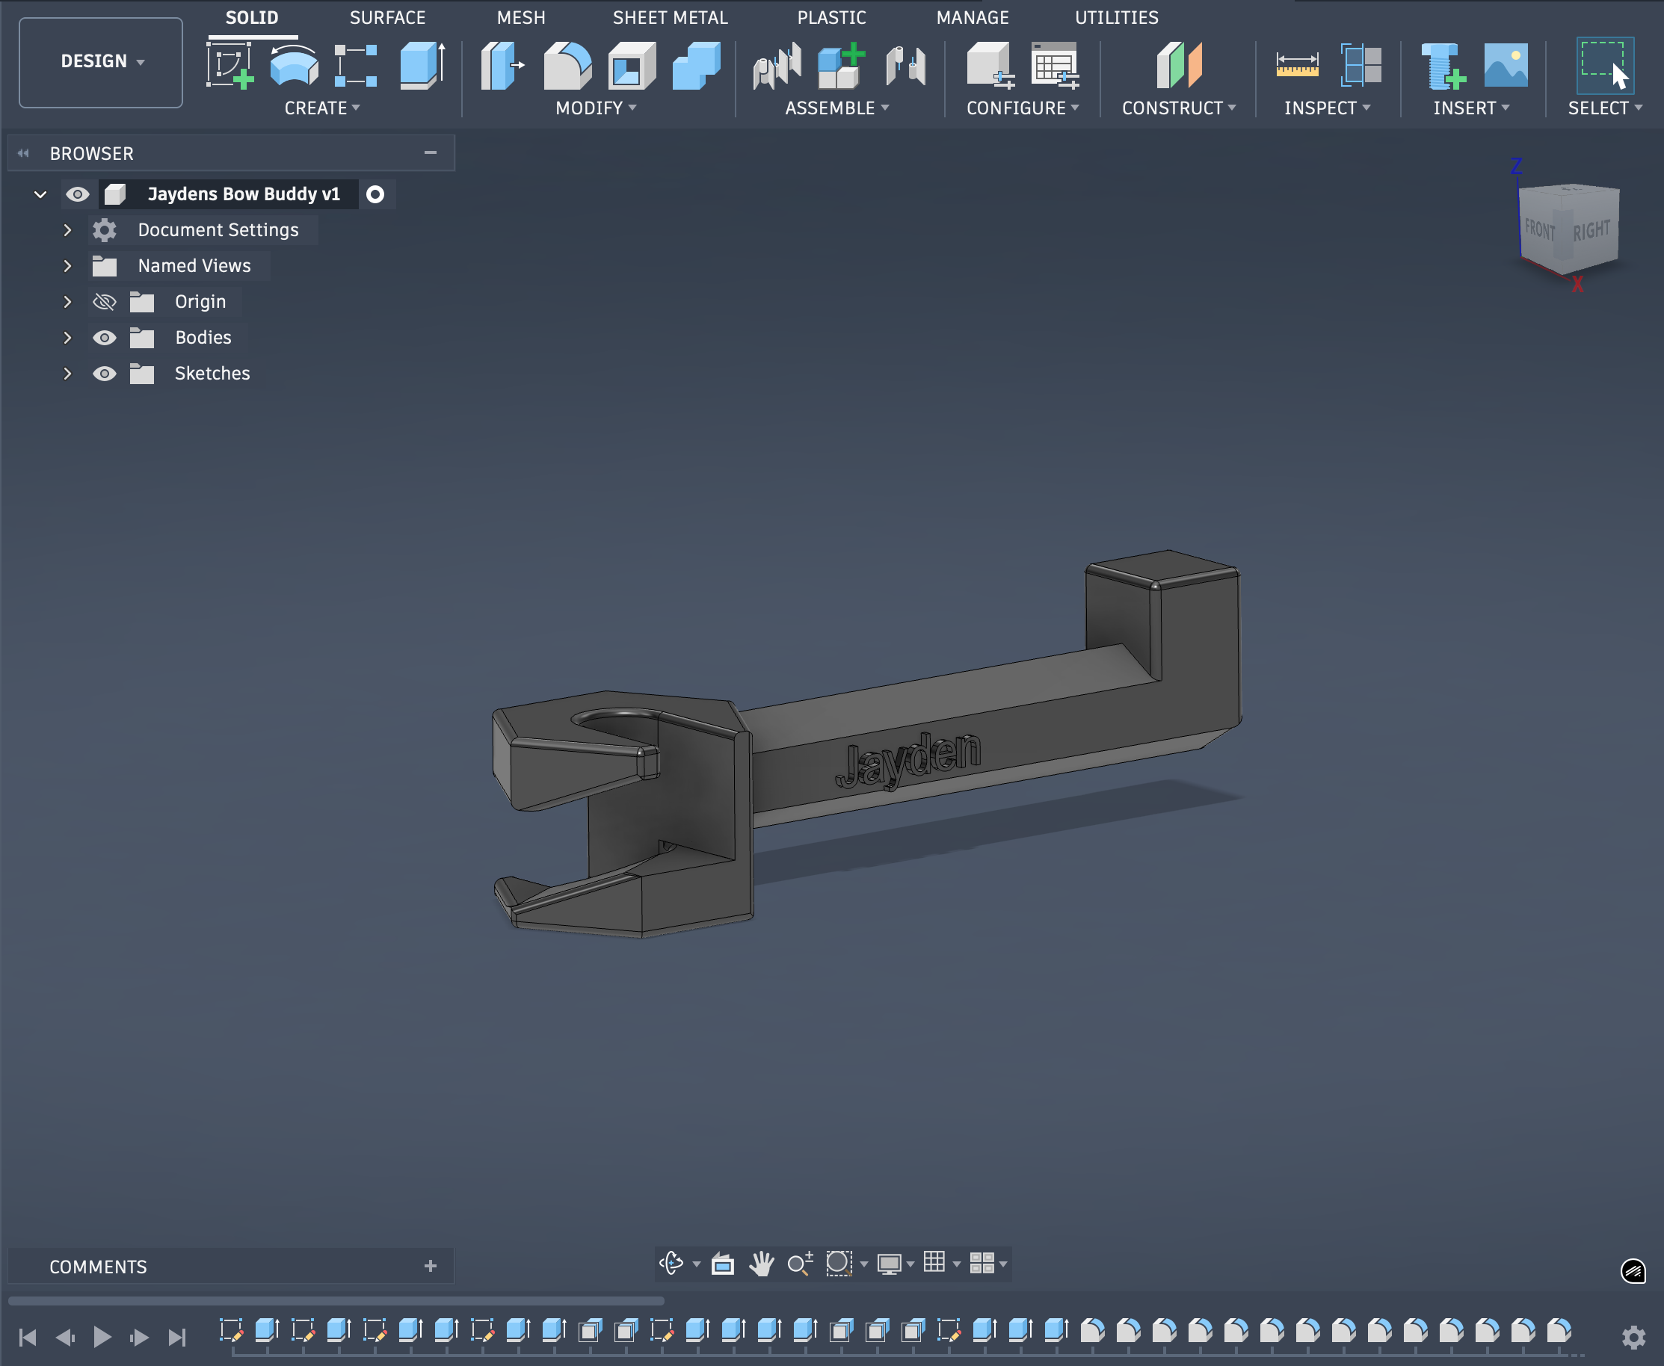Open the SURFACE tab

coord(387,17)
